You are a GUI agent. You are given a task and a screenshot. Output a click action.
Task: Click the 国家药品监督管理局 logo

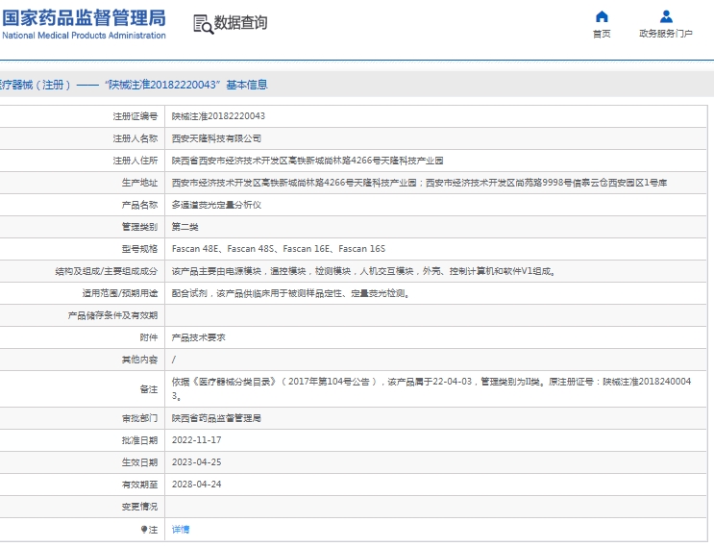coord(84,25)
